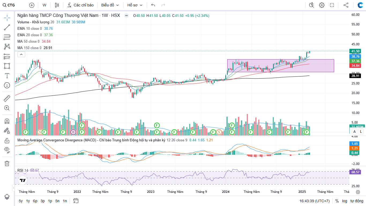Image resolution: width=366 pixels, height=206 pixels.
Task: Expand the Biểu đồ dropdown
Action: [110, 5]
